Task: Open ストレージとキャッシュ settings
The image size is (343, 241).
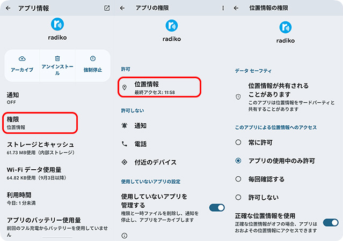Action: 57,148
